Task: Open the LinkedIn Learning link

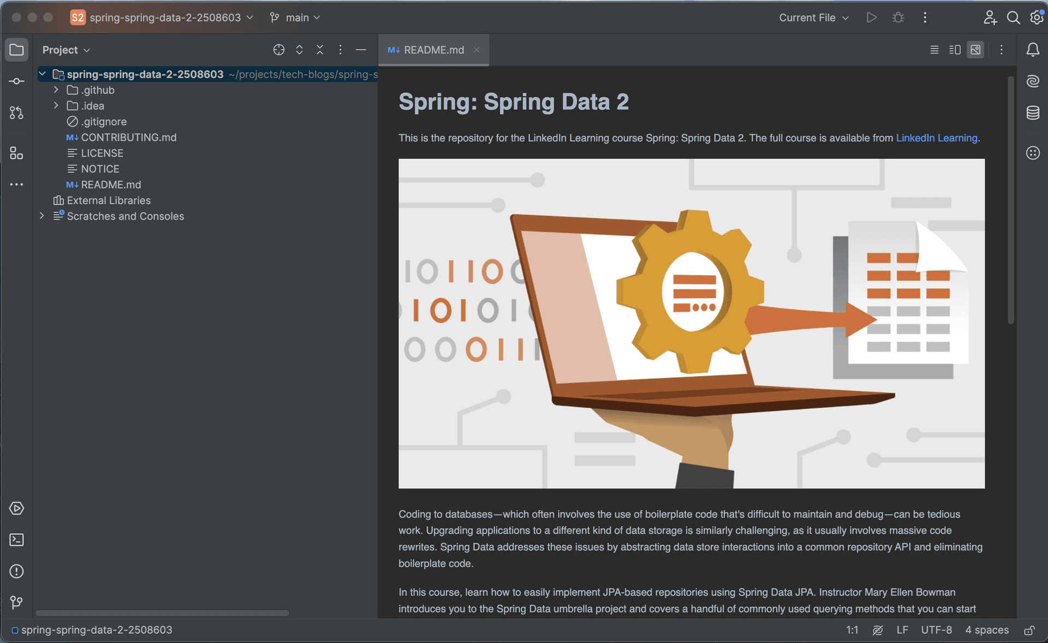Action: click(936, 138)
